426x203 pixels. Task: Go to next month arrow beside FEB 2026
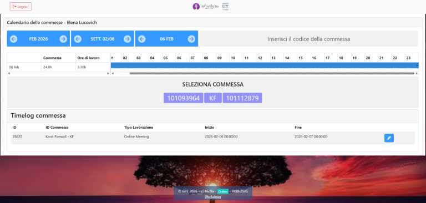tap(63, 39)
